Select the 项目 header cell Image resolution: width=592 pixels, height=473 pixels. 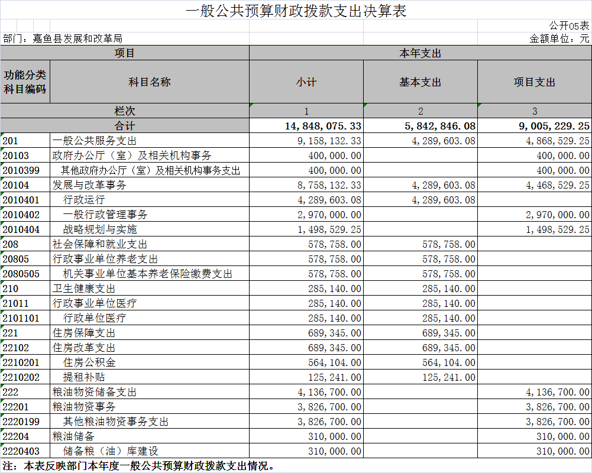point(125,53)
